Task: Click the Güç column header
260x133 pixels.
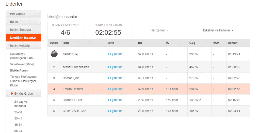Action: (192, 43)
